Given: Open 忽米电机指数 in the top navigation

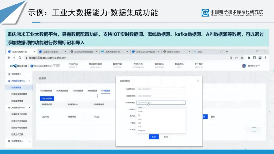Looking at the screenshot, I should click(95, 65).
